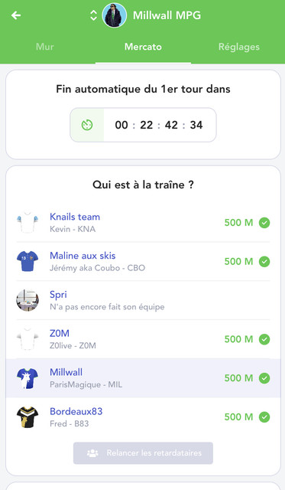Open the Réglages tab
Image resolution: width=285 pixels, height=490 pixels.
[239, 47]
